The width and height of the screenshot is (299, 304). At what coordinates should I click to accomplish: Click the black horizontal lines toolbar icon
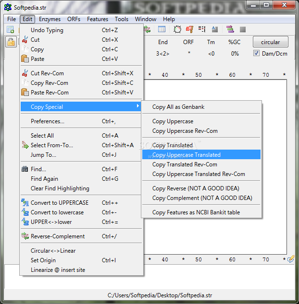243,29
